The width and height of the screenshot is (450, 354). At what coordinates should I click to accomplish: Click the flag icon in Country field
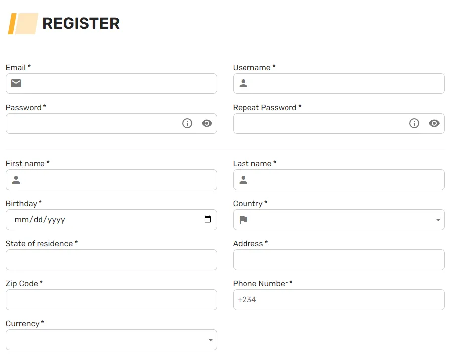coord(244,219)
